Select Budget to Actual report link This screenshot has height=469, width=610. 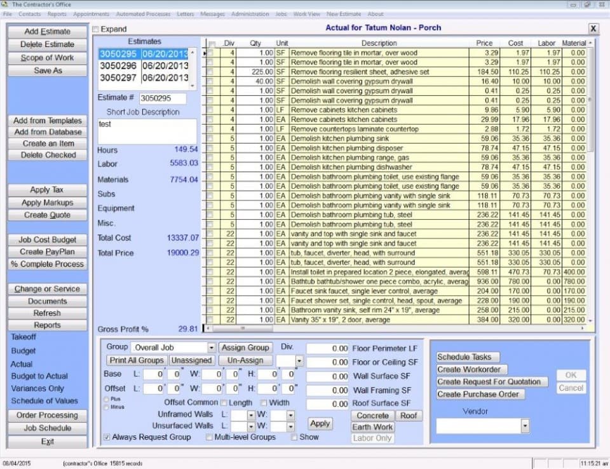pos(39,376)
